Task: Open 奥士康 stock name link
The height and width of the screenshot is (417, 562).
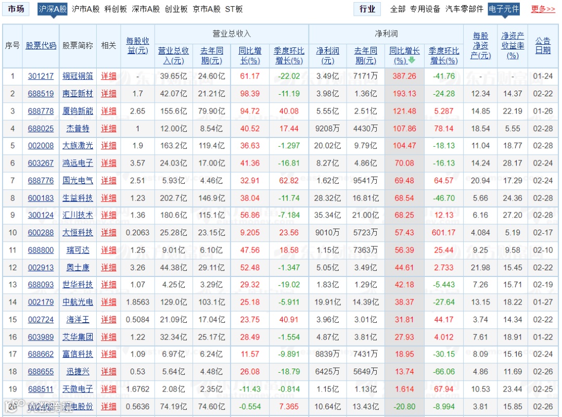Action: pyautogui.click(x=78, y=268)
